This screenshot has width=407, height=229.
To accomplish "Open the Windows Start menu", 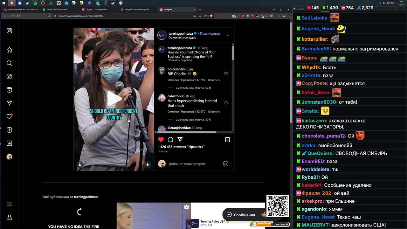I will click(4, 3).
